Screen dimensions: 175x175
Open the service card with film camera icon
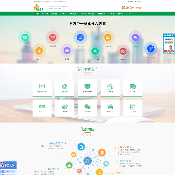tap(110, 108)
